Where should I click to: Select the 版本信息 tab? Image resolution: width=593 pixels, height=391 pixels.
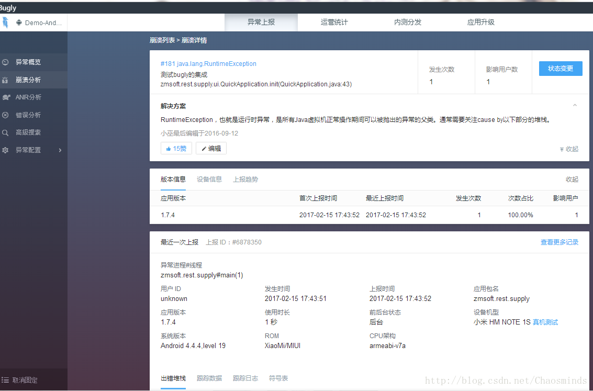click(x=173, y=179)
